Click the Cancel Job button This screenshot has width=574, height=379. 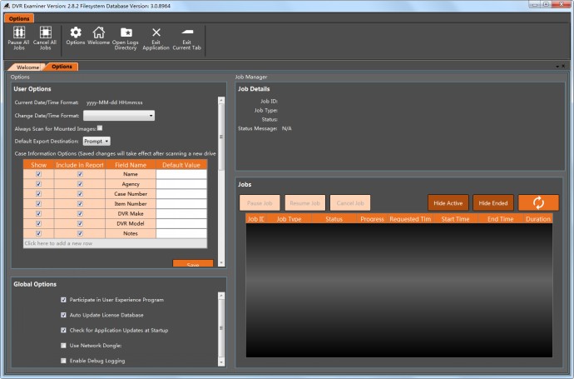[350, 203]
